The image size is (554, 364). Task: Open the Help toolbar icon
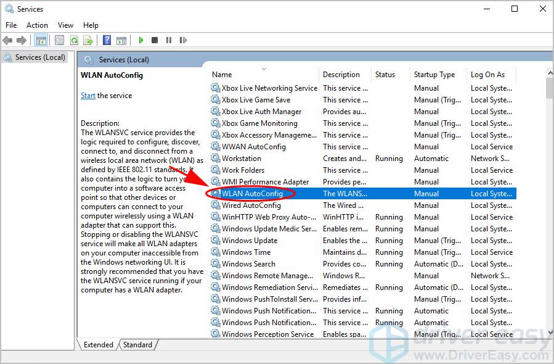point(106,40)
